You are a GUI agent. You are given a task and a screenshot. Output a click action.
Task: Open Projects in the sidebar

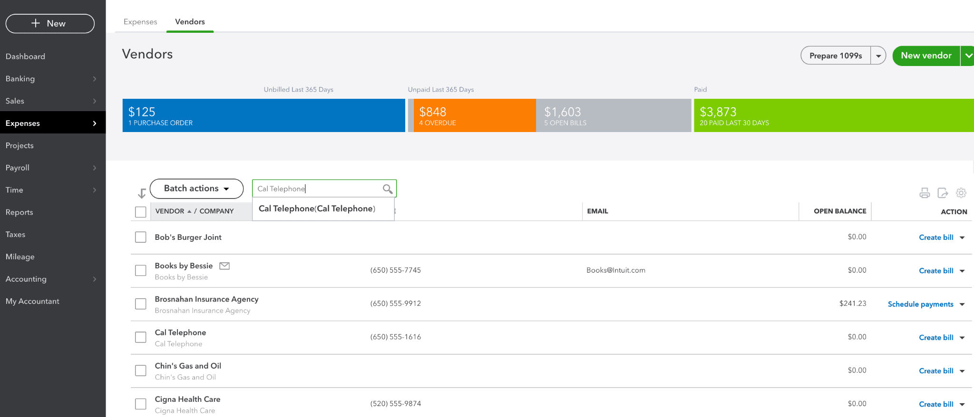(x=53, y=145)
